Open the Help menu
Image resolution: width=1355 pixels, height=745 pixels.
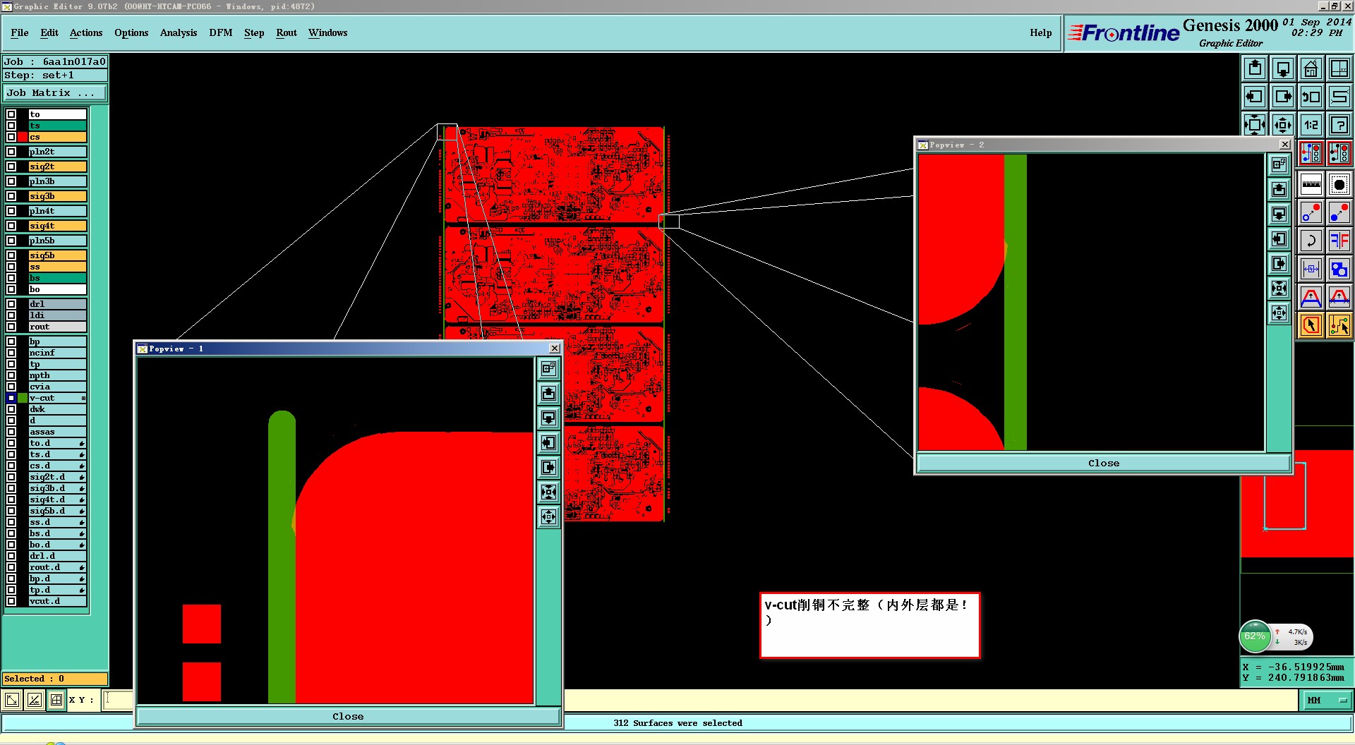click(1040, 32)
